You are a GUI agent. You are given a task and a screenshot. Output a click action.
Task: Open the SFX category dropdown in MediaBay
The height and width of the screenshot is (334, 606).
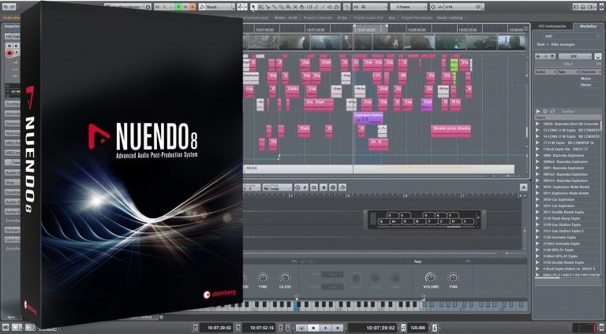(574, 56)
